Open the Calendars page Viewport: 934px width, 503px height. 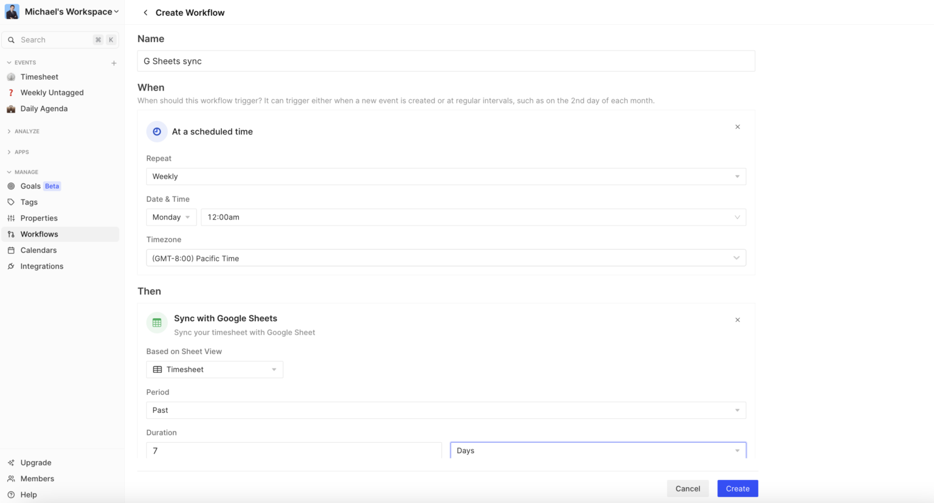(38, 250)
